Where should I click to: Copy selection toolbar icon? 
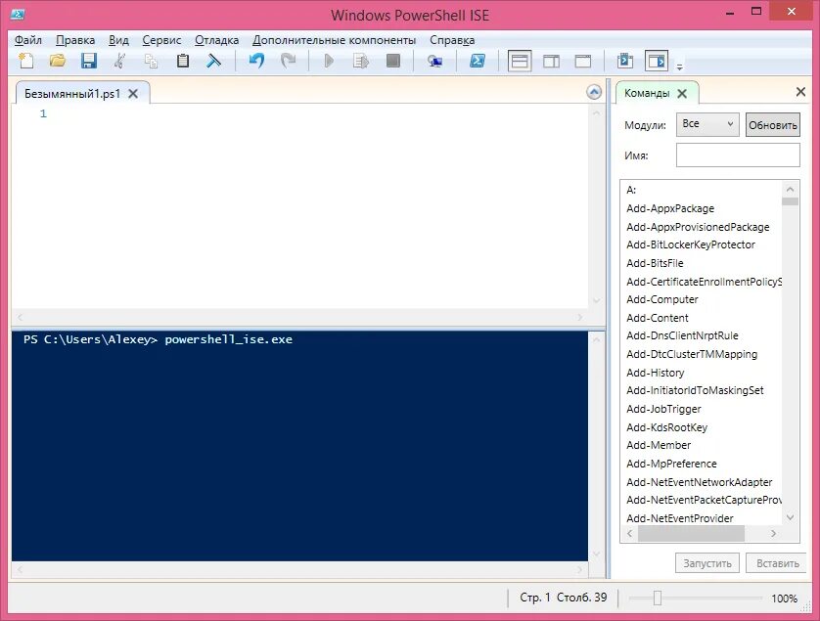pos(151,62)
